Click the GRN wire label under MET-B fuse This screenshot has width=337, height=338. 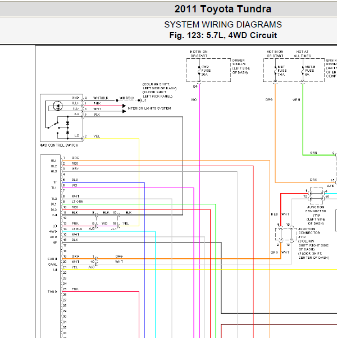pos(296,99)
